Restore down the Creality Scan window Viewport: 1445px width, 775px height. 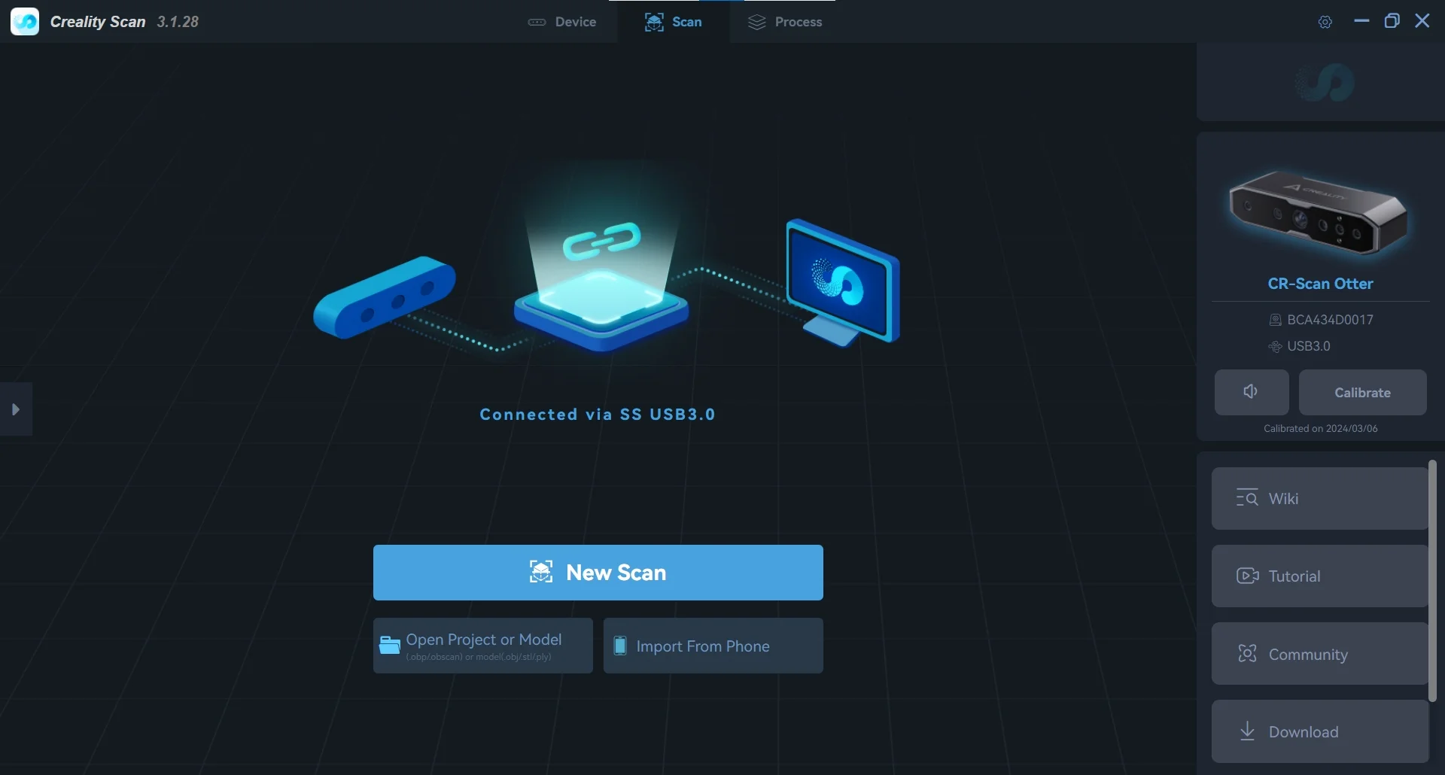pos(1392,21)
